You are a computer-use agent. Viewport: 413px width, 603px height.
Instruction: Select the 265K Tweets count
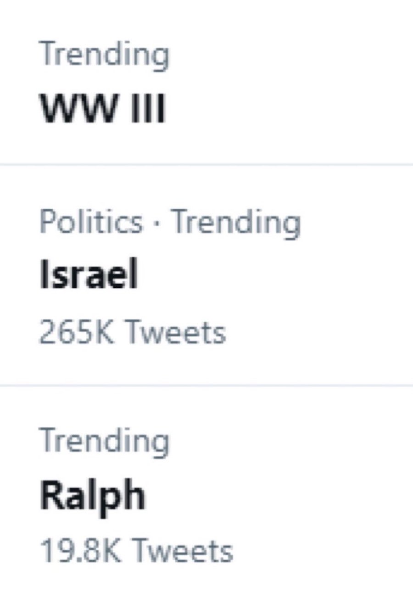(132, 332)
